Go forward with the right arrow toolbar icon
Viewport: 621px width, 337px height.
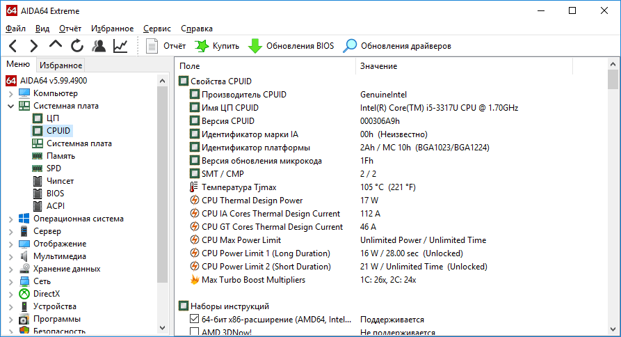[34, 46]
